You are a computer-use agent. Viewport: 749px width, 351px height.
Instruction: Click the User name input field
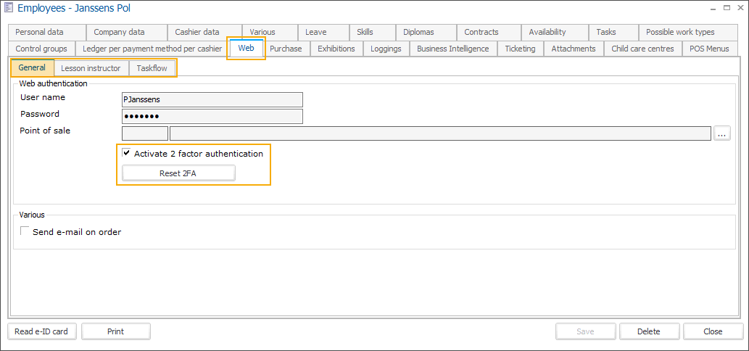(x=212, y=100)
